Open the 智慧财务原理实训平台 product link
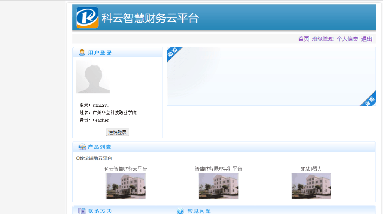The height and width of the screenshot is (214, 383). coord(218,169)
